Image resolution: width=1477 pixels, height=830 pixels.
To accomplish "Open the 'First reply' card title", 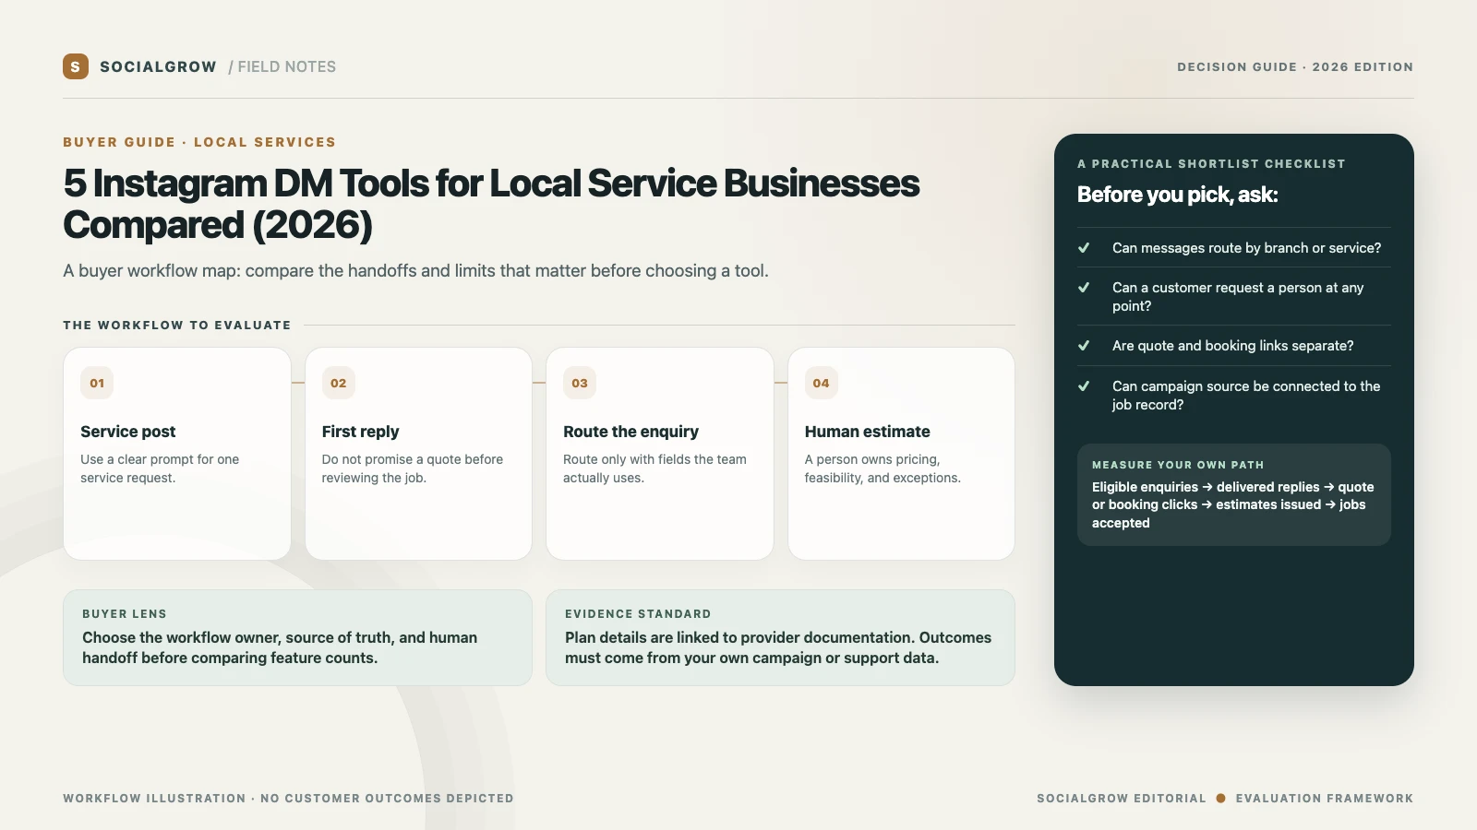I will tap(360, 432).
